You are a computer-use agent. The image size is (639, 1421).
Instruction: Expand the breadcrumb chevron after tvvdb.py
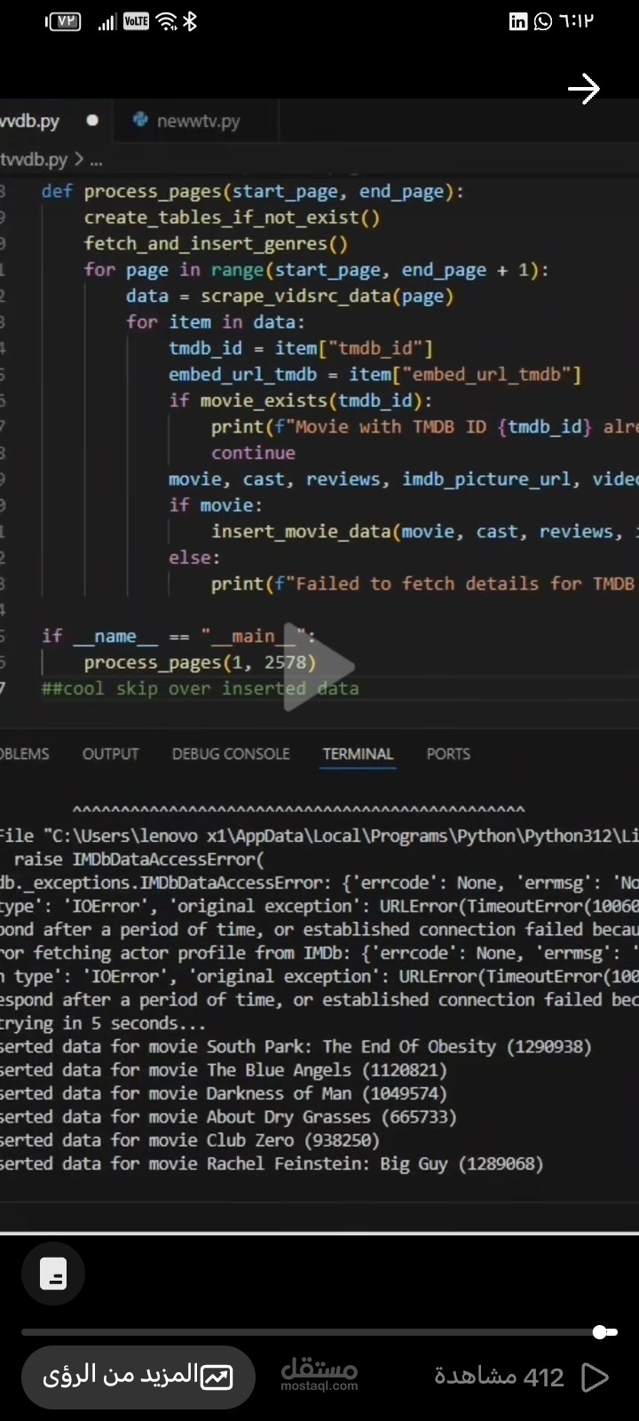pyautogui.click(x=79, y=160)
